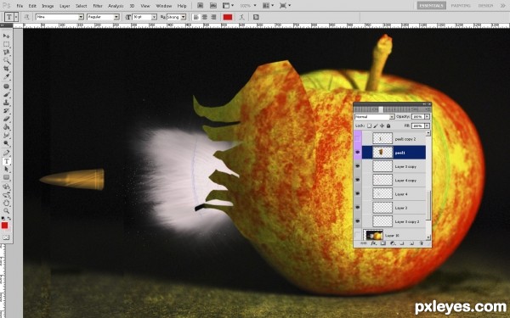
Task: Open the Layer menu
Action: click(x=65, y=6)
